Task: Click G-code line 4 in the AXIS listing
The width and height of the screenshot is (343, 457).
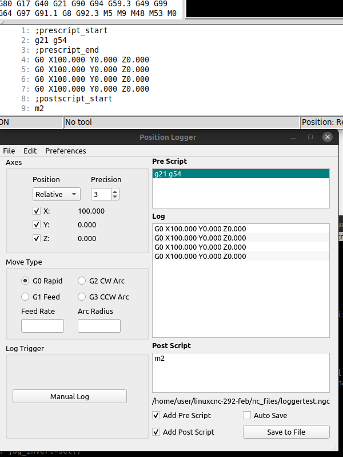Action: [x=92, y=60]
